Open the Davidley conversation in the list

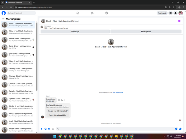point(18,70)
